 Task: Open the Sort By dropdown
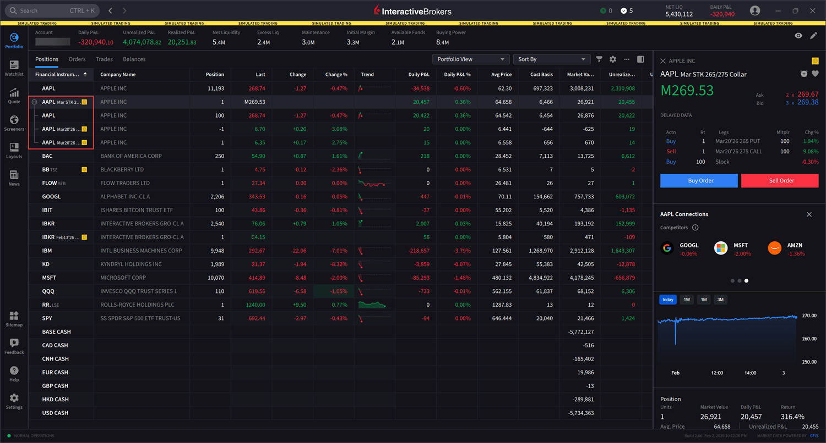click(552, 59)
